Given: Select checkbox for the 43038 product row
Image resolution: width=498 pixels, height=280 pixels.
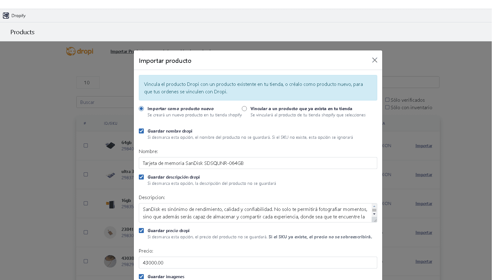Looking at the screenshot, I should (86, 261).
